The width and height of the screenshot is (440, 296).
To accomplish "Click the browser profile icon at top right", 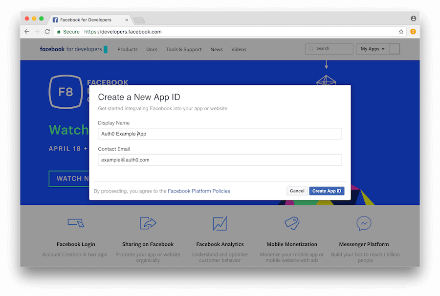I will pyautogui.click(x=413, y=18).
